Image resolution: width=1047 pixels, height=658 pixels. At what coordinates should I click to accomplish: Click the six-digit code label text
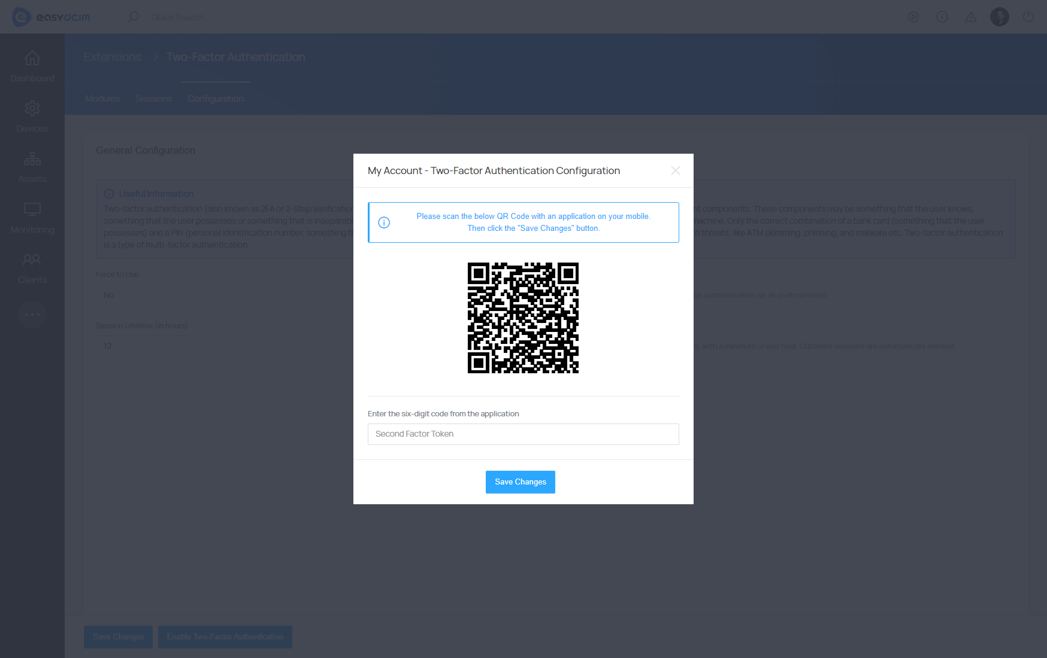[443, 414]
